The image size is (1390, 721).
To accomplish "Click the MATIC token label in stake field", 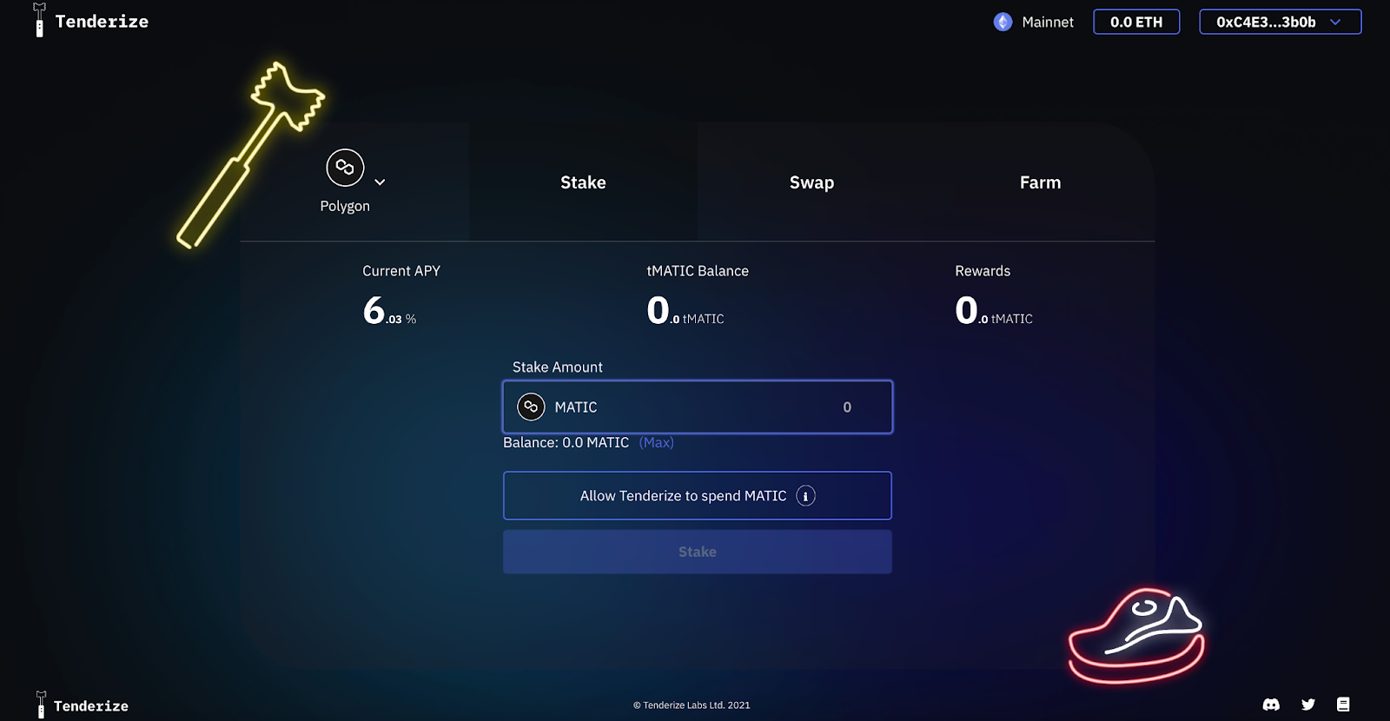I will (576, 407).
